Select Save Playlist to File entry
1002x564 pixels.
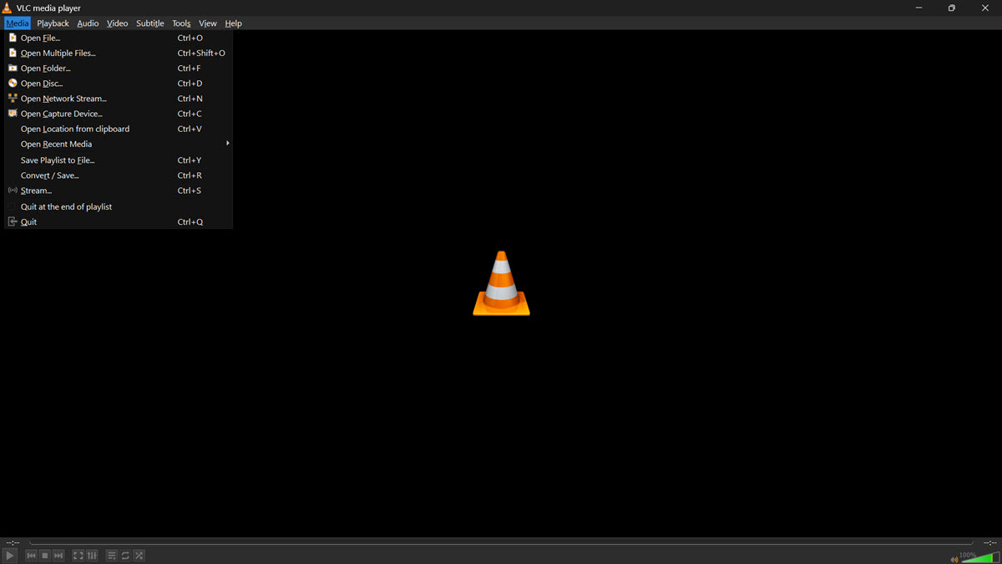click(x=118, y=160)
